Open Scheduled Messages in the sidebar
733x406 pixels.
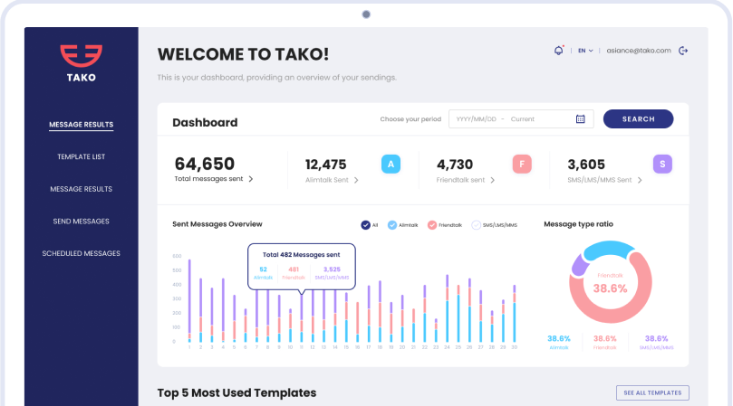81,253
